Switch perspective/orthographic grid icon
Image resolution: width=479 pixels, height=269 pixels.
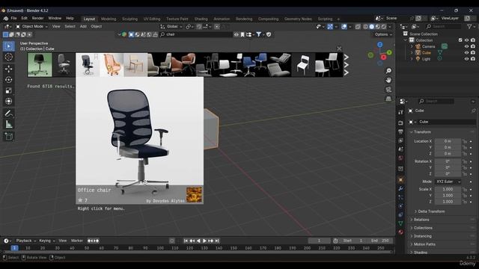click(388, 99)
